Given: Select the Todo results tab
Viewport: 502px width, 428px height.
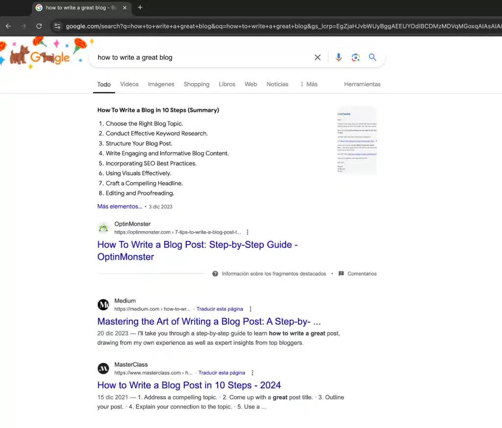Looking at the screenshot, I should coord(104,84).
